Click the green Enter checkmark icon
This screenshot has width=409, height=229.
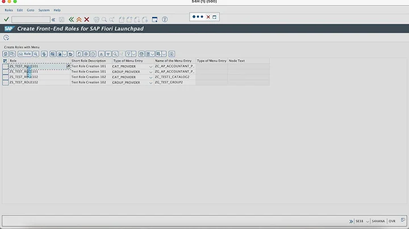pos(6,19)
